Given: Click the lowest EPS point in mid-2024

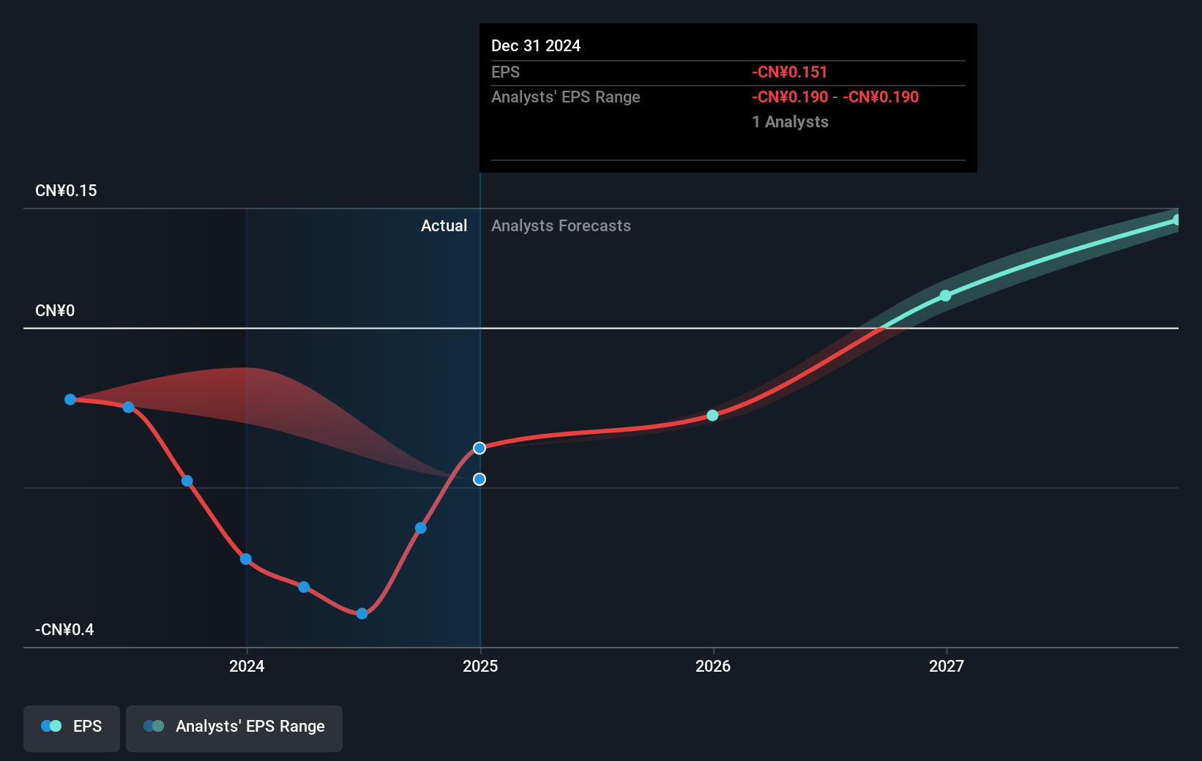Looking at the screenshot, I should point(362,613).
